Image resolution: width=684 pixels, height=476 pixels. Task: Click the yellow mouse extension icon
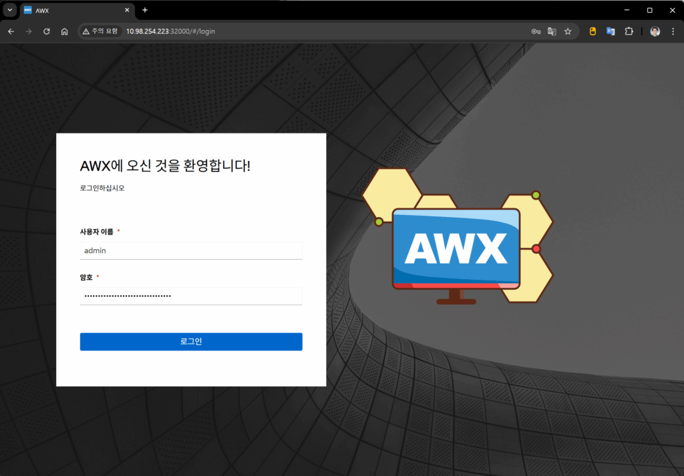pos(592,31)
